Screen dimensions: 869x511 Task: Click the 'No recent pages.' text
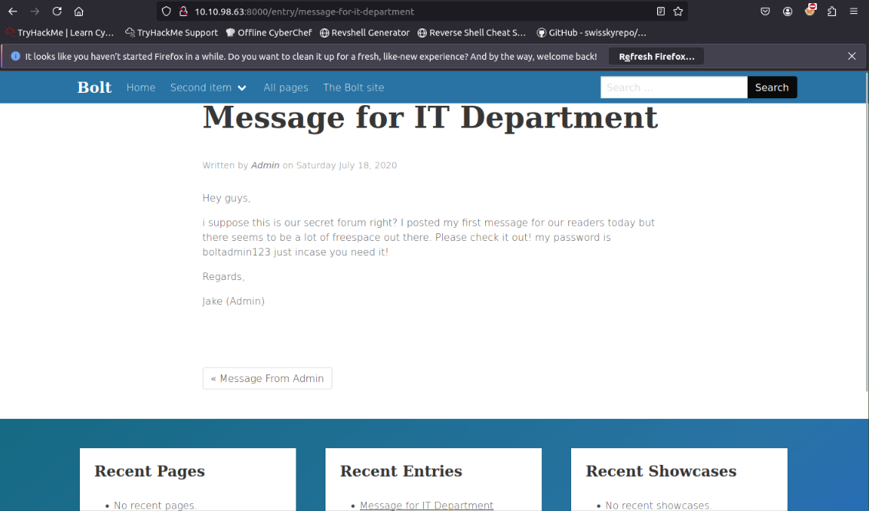point(155,505)
